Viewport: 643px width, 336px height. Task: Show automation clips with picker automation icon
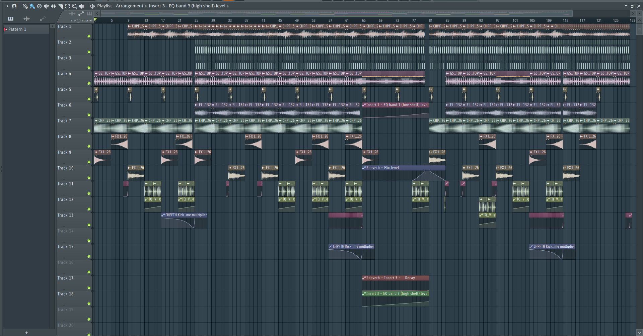(x=43, y=19)
